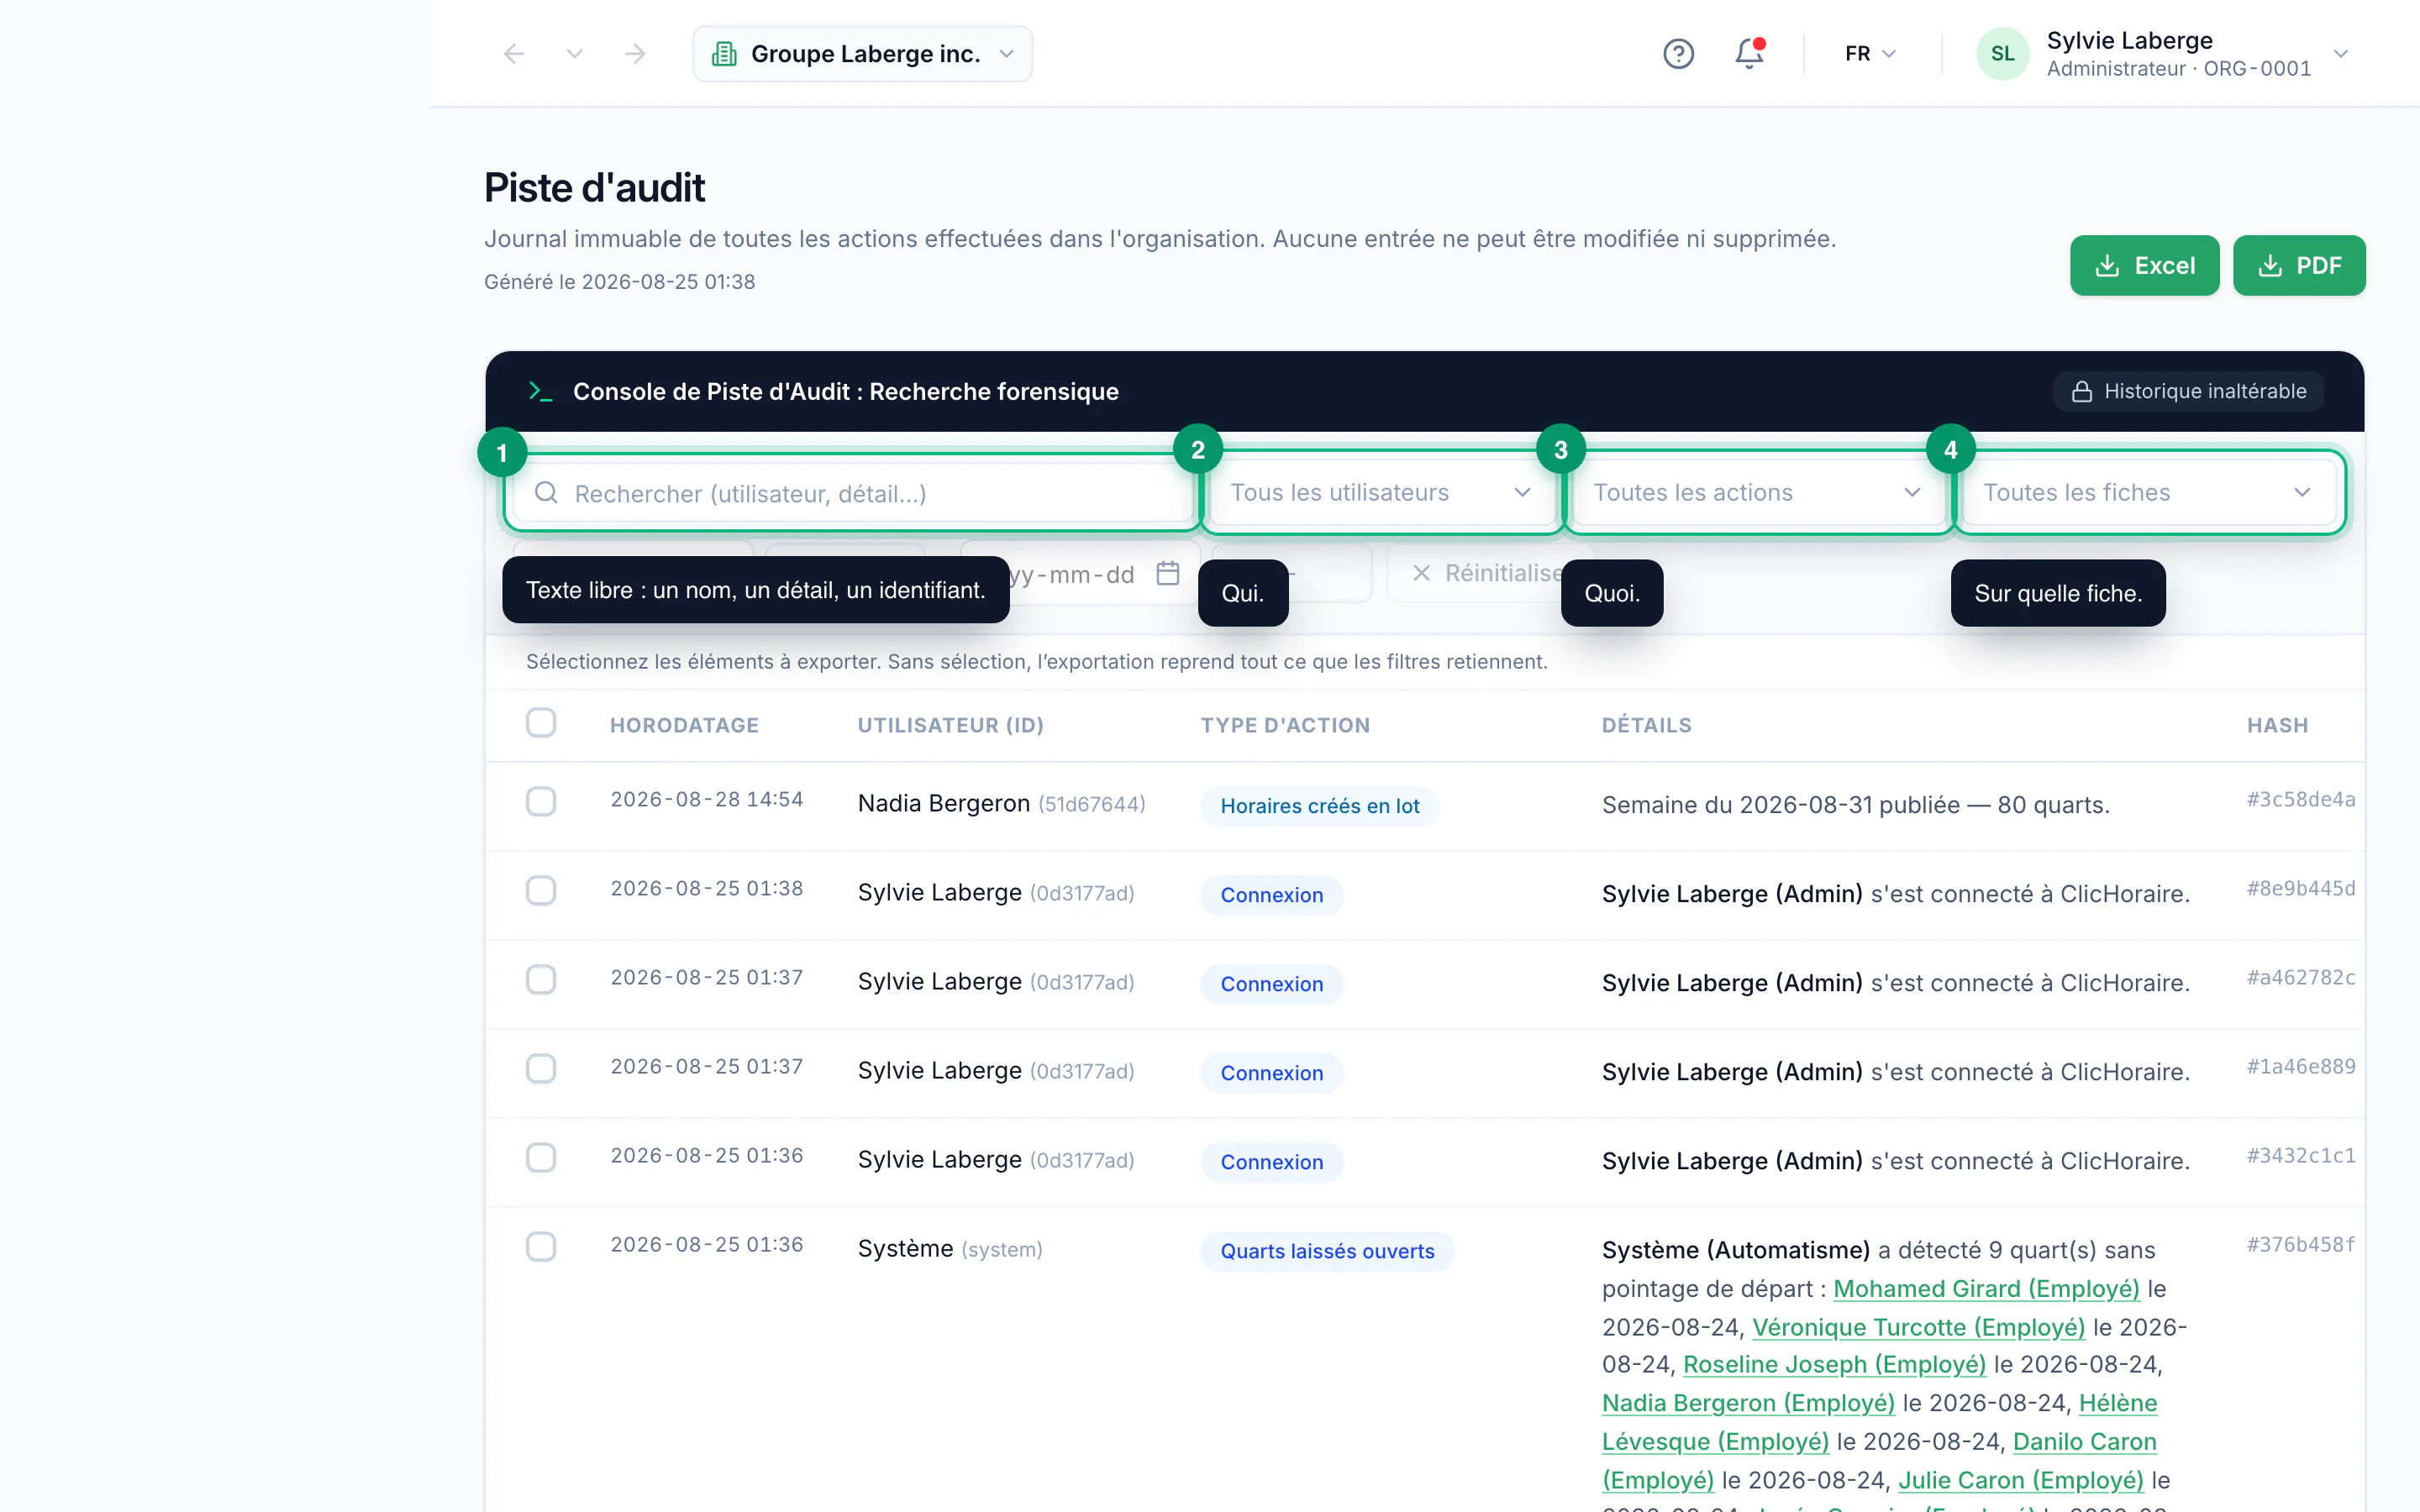The height and width of the screenshot is (1512, 2420).
Task: Click the Généré le 2026-08-25 01:38 text
Action: [x=619, y=282]
